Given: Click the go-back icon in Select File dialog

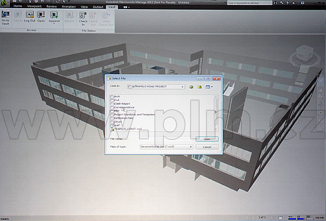Looking at the screenshot, I should (191, 87).
